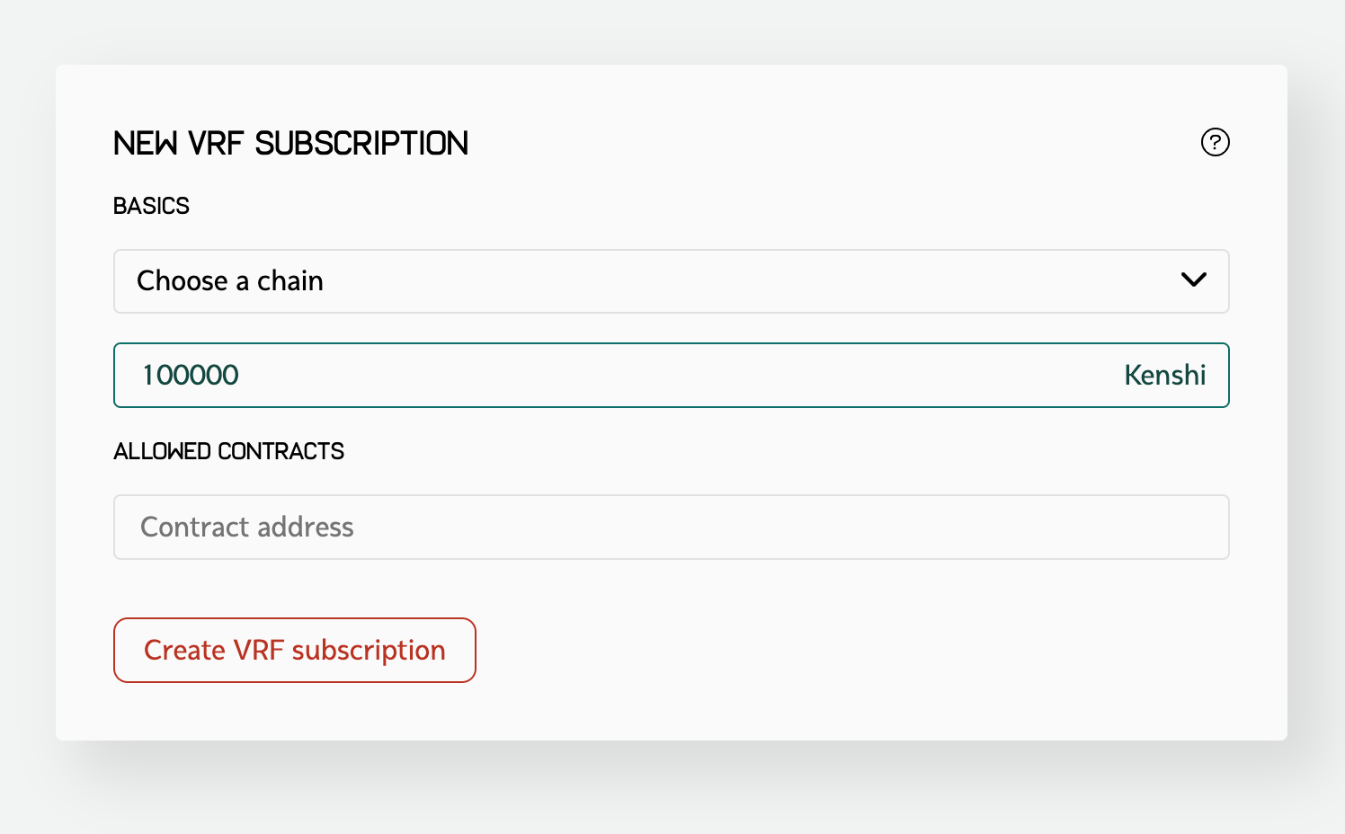The image size is (1345, 834).
Task: Click the Kenshi token suffix label
Action: coord(1164,375)
